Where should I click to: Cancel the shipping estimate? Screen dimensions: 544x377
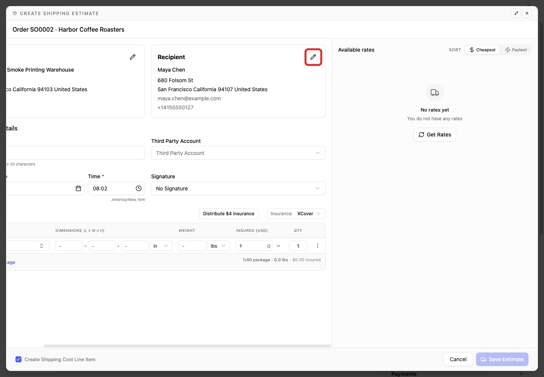[x=458, y=359]
